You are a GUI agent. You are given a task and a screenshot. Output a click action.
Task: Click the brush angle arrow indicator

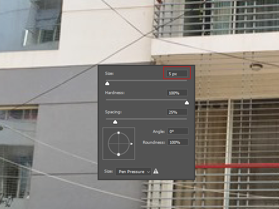(132, 144)
